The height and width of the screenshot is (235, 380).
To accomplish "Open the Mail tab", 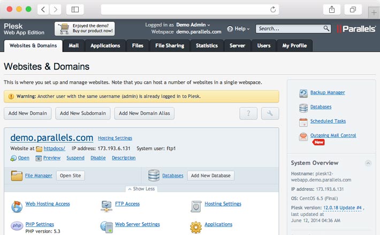I will click(74, 46).
